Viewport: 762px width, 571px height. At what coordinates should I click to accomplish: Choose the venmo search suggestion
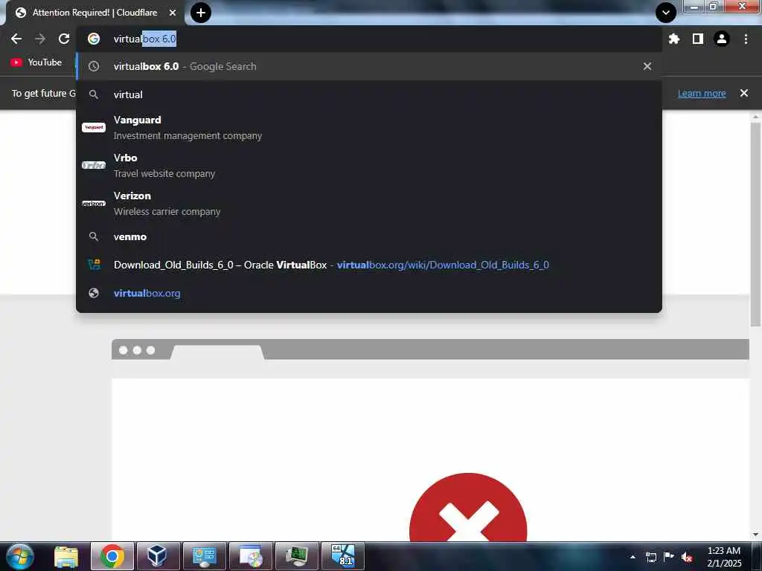point(369,236)
